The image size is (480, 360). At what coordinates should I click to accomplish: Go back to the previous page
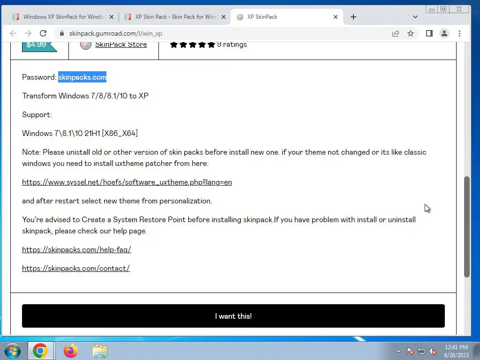coord(13,33)
